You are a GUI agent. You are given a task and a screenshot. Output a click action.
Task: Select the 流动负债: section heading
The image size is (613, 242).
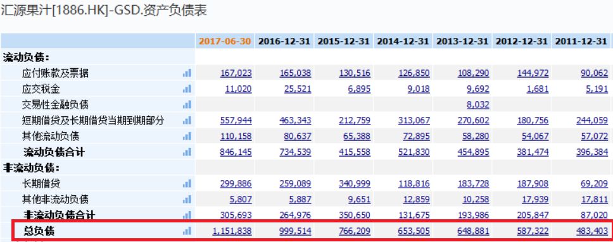point(27,57)
